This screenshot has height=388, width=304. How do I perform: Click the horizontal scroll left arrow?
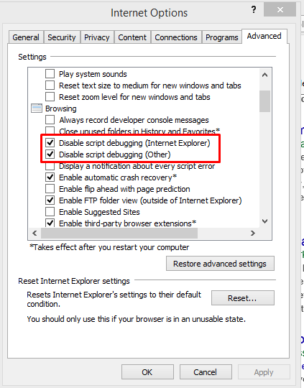pyautogui.click(x=34, y=233)
